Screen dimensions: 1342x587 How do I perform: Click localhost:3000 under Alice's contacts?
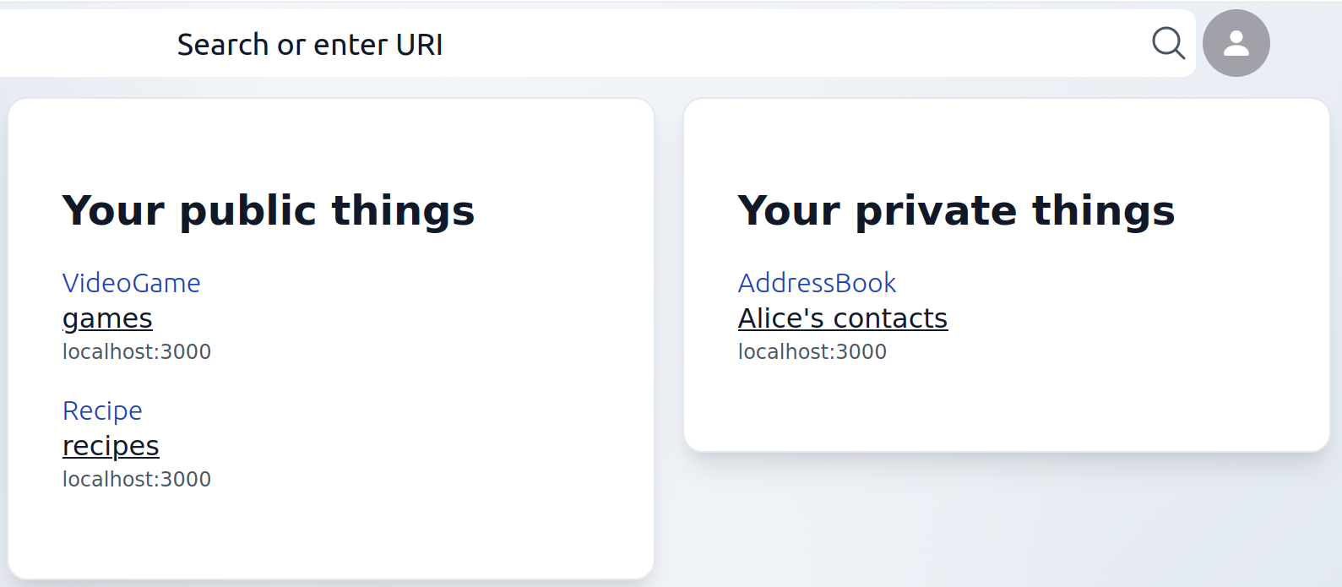click(x=812, y=351)
